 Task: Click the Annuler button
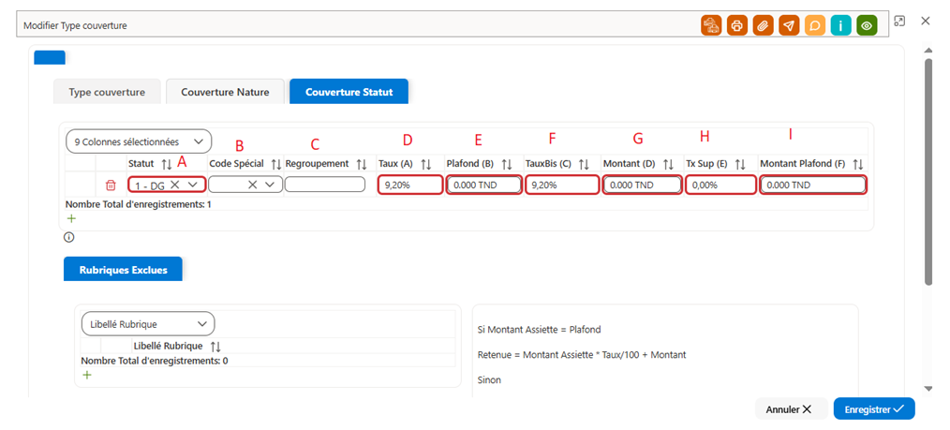792,408
